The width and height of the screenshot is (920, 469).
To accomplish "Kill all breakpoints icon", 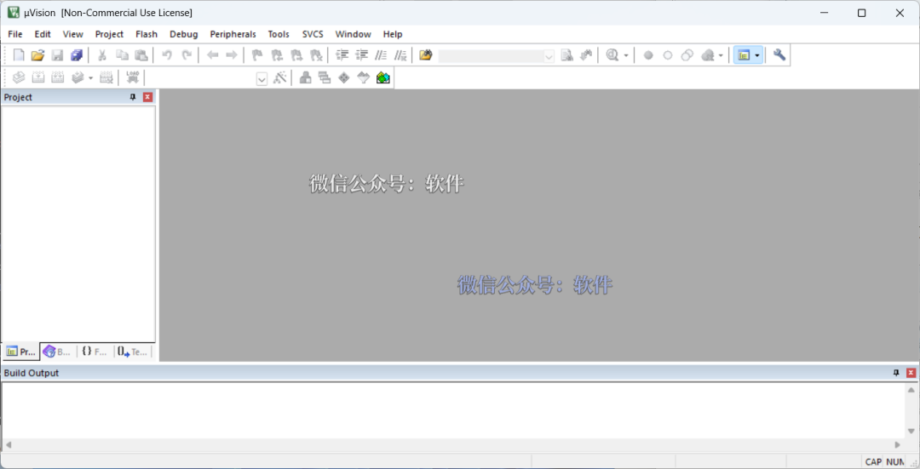I will pyautogui.click(x=708, y=55).
